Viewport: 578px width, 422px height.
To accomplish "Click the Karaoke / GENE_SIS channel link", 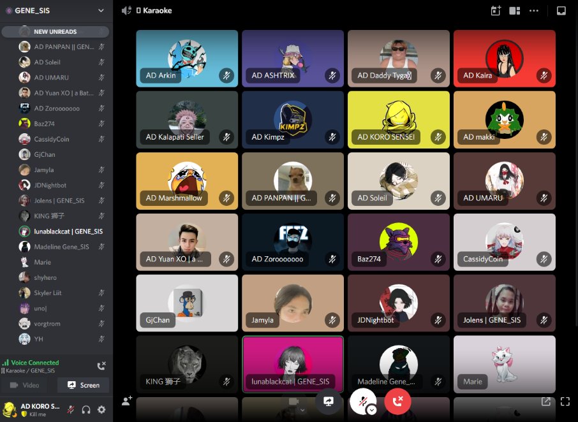I will 29,371.
